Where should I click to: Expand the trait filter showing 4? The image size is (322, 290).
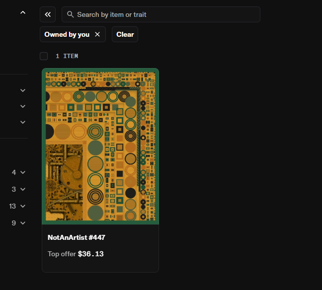tap(23, 172)
